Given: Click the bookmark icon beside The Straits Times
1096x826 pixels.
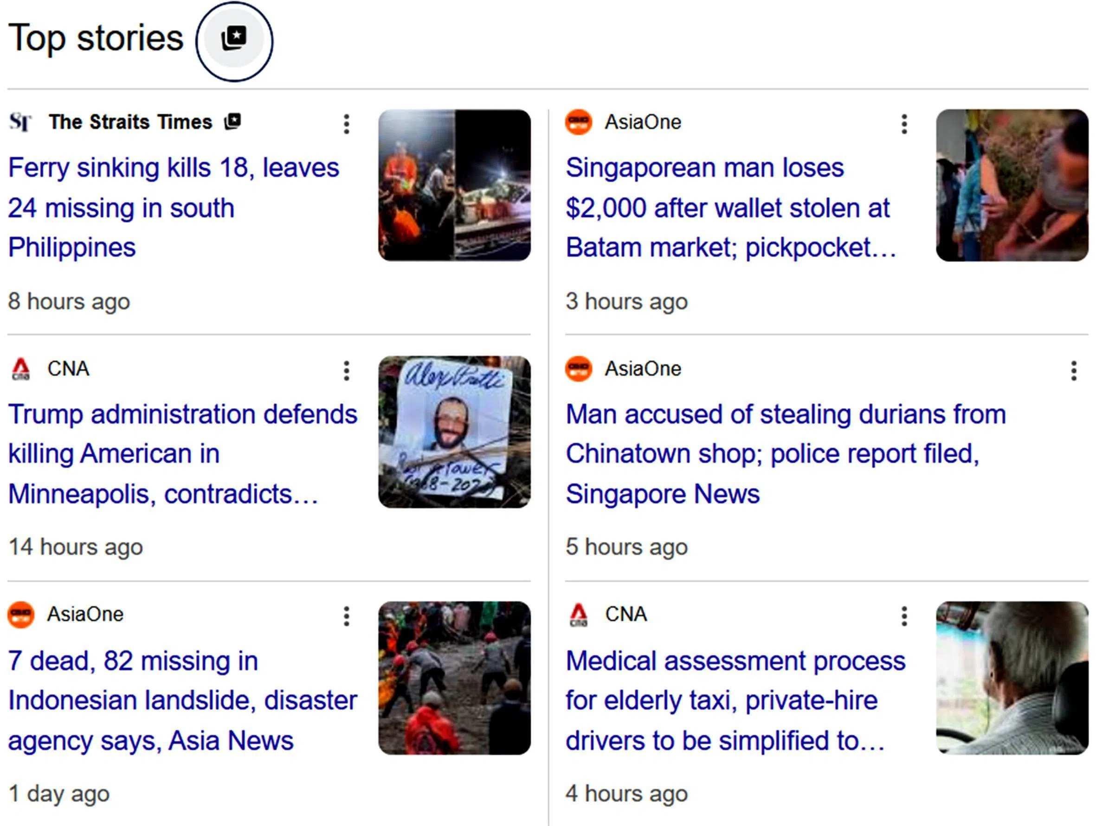Looking at the screenshot, I should [x=232, y=121].
